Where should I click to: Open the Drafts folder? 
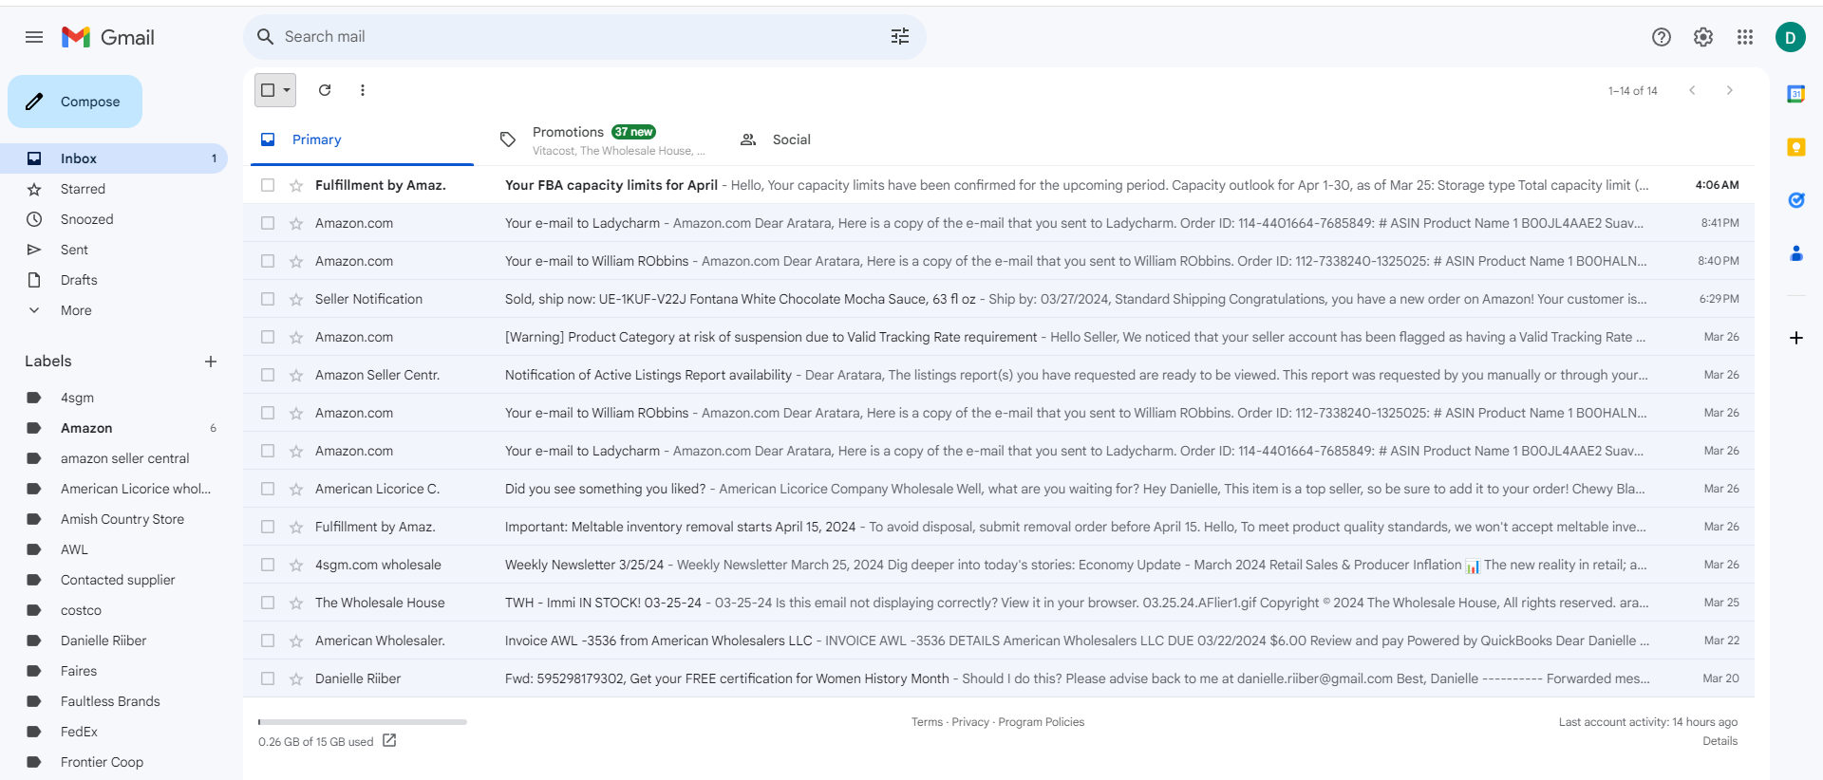[x=114, y=280]
